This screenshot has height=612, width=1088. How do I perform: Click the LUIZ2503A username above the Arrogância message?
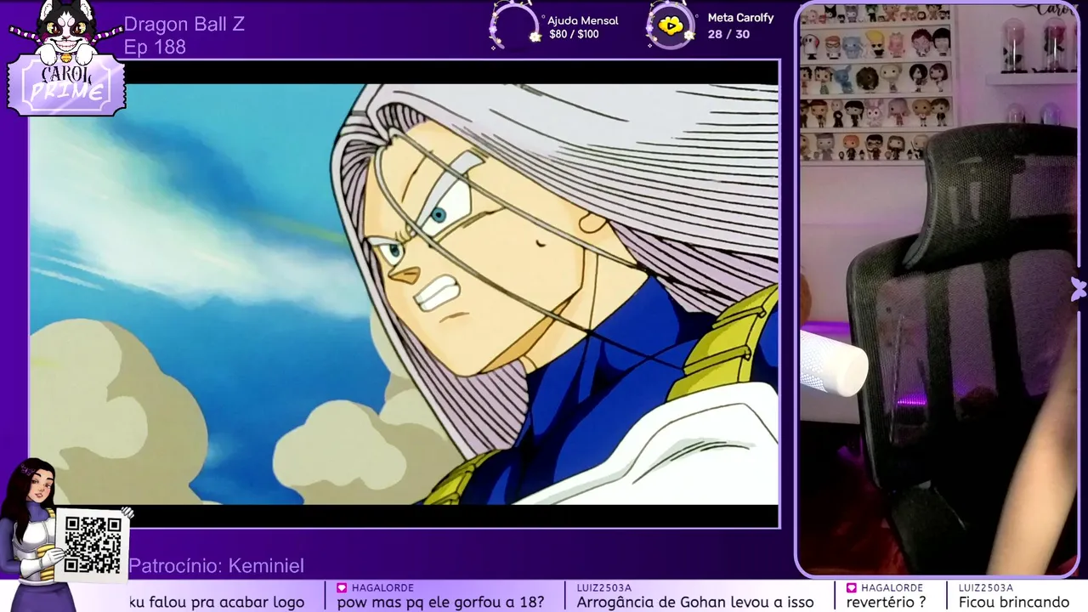pyautogui.click(x=604, y=587)
